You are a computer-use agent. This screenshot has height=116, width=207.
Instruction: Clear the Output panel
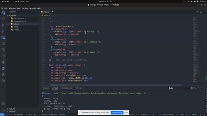(x=191, y=88)
